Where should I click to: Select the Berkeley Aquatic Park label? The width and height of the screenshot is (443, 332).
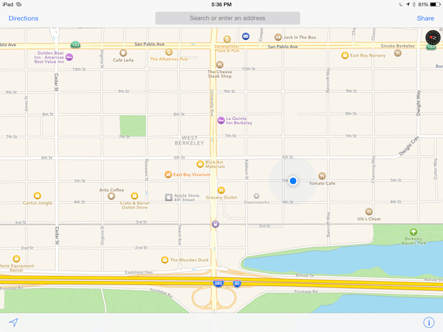[x=413, y=241]
